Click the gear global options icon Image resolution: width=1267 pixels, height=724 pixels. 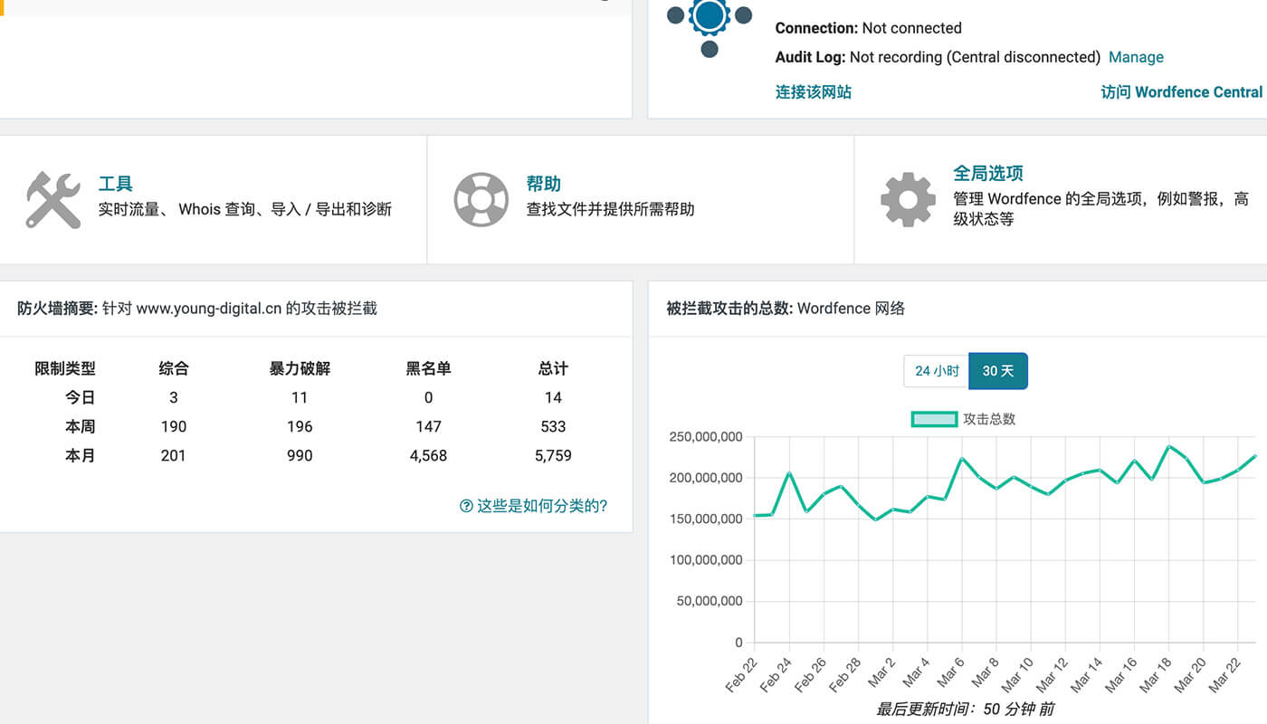[908, 200]
